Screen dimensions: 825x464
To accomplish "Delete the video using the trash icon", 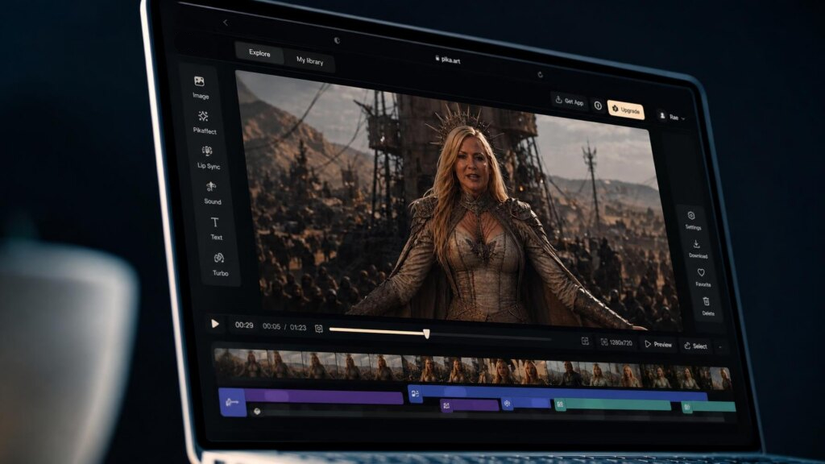I will (x=707, y=305).
